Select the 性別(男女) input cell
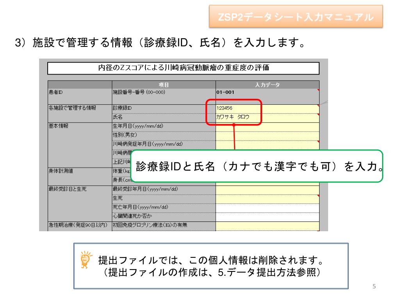400x300 pixels. 267,136
